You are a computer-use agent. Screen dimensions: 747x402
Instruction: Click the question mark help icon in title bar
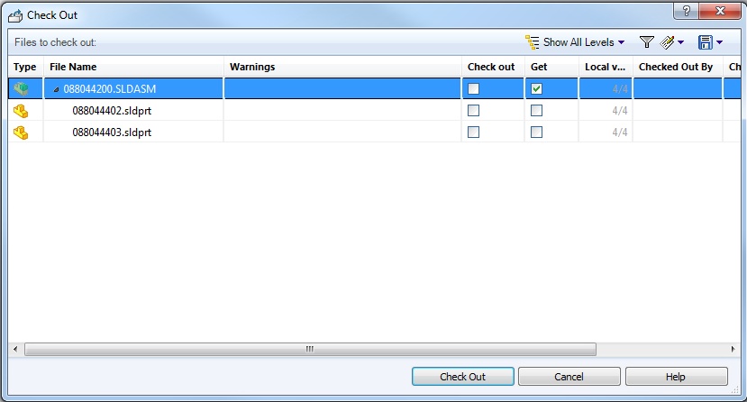tap(686, 11)
